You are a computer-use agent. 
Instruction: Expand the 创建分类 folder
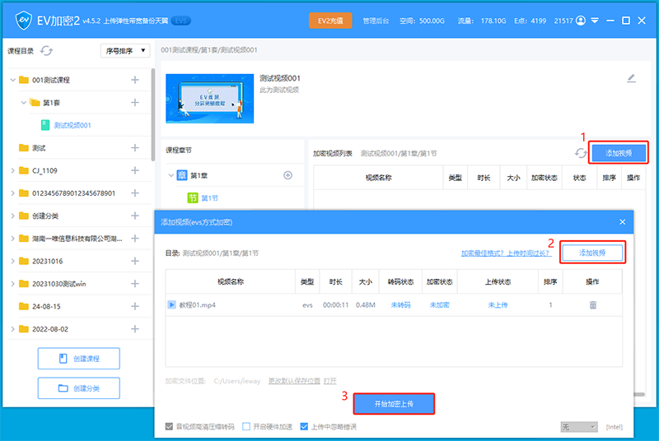click(x=13, y=216)
